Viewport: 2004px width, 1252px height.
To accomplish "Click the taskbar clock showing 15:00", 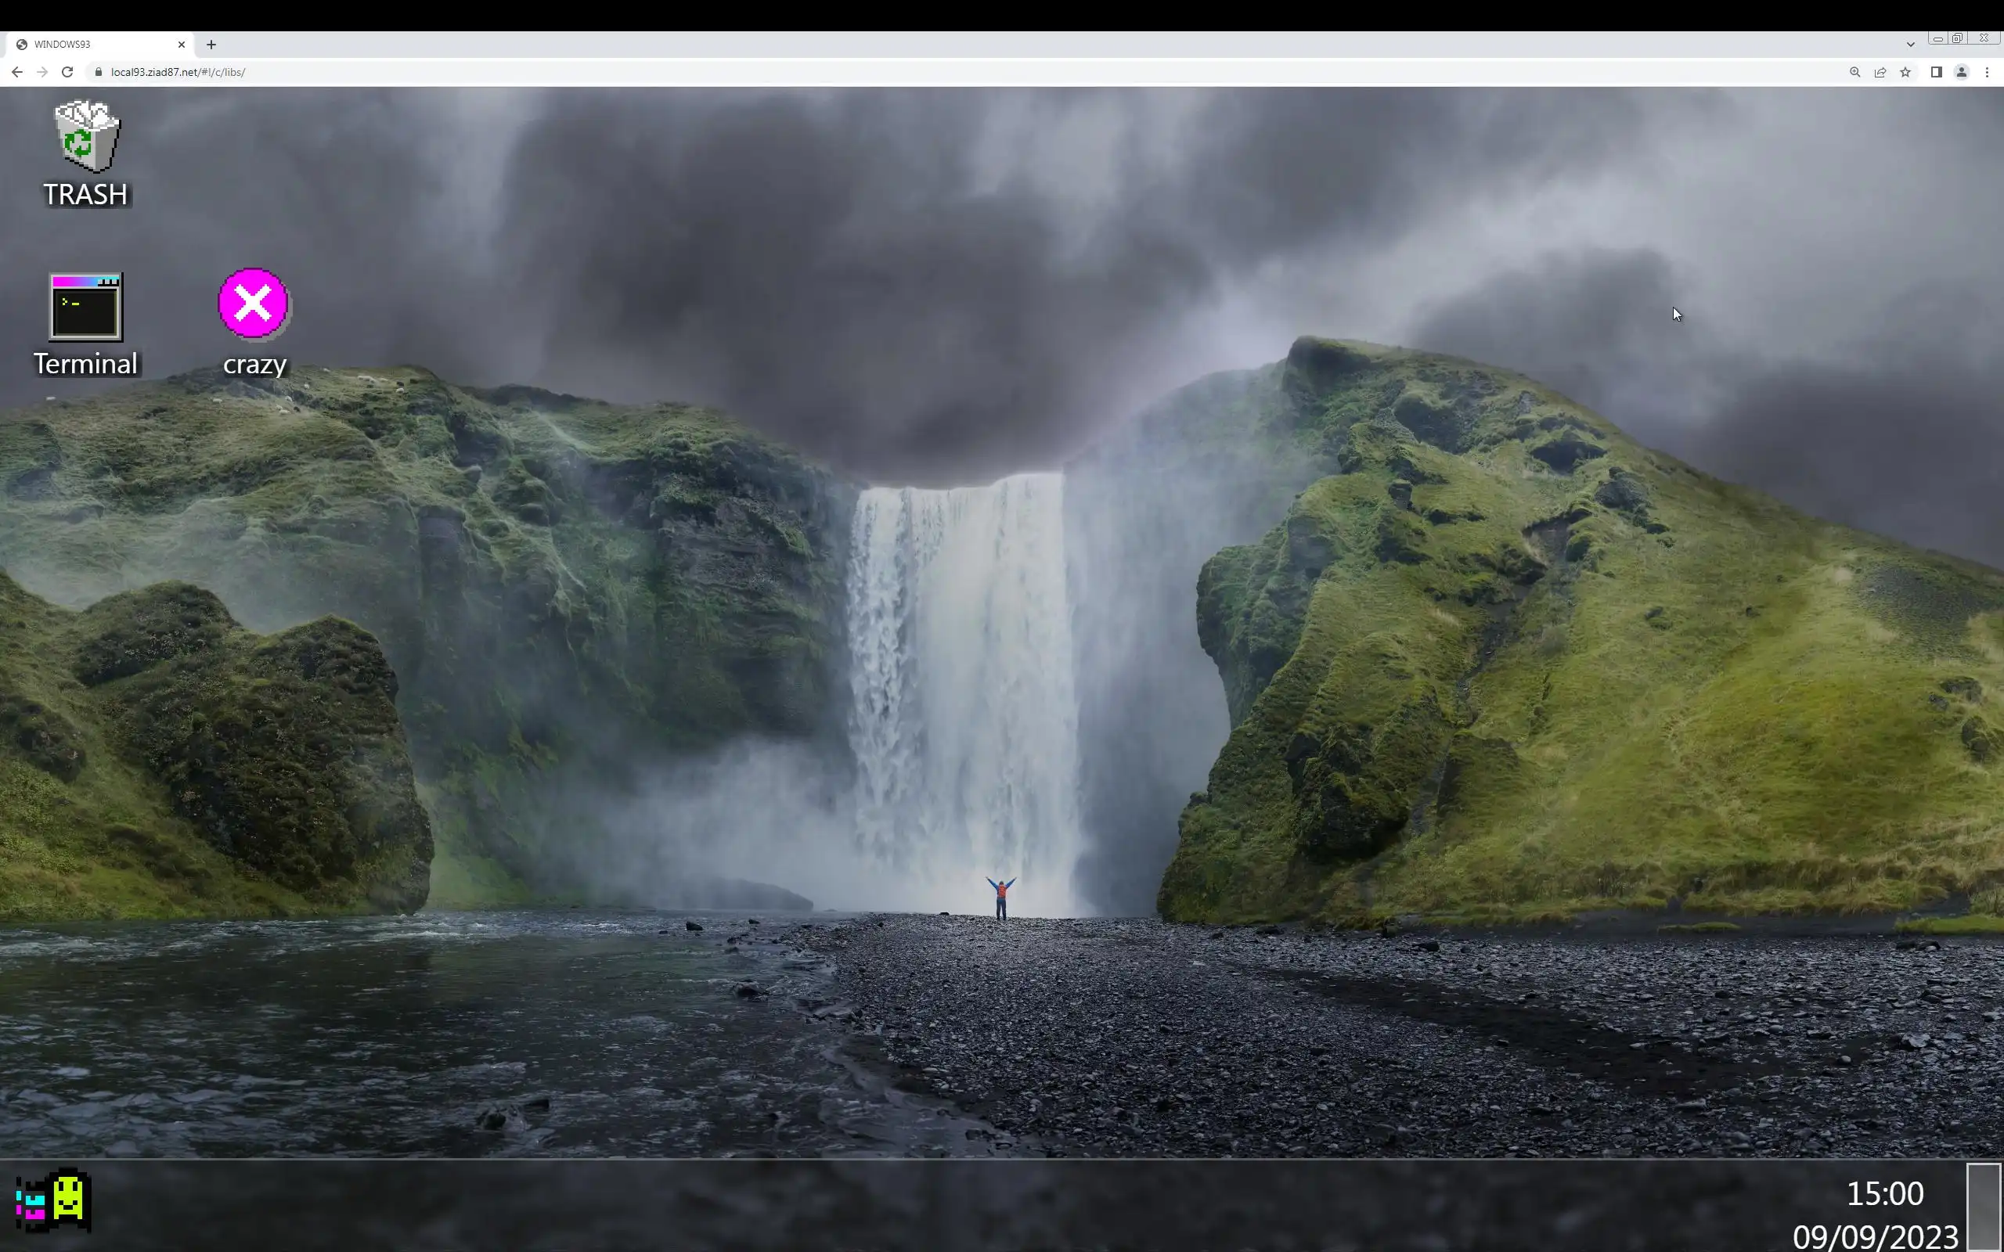I will pos(1884,1193).
